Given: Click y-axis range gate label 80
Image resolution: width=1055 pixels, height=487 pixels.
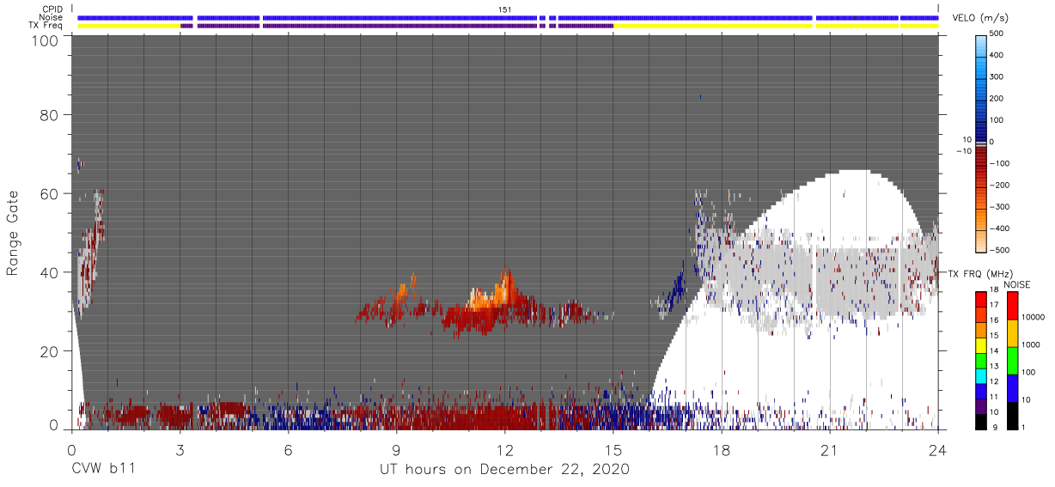Looking at the screenshot, I should 49,114.
